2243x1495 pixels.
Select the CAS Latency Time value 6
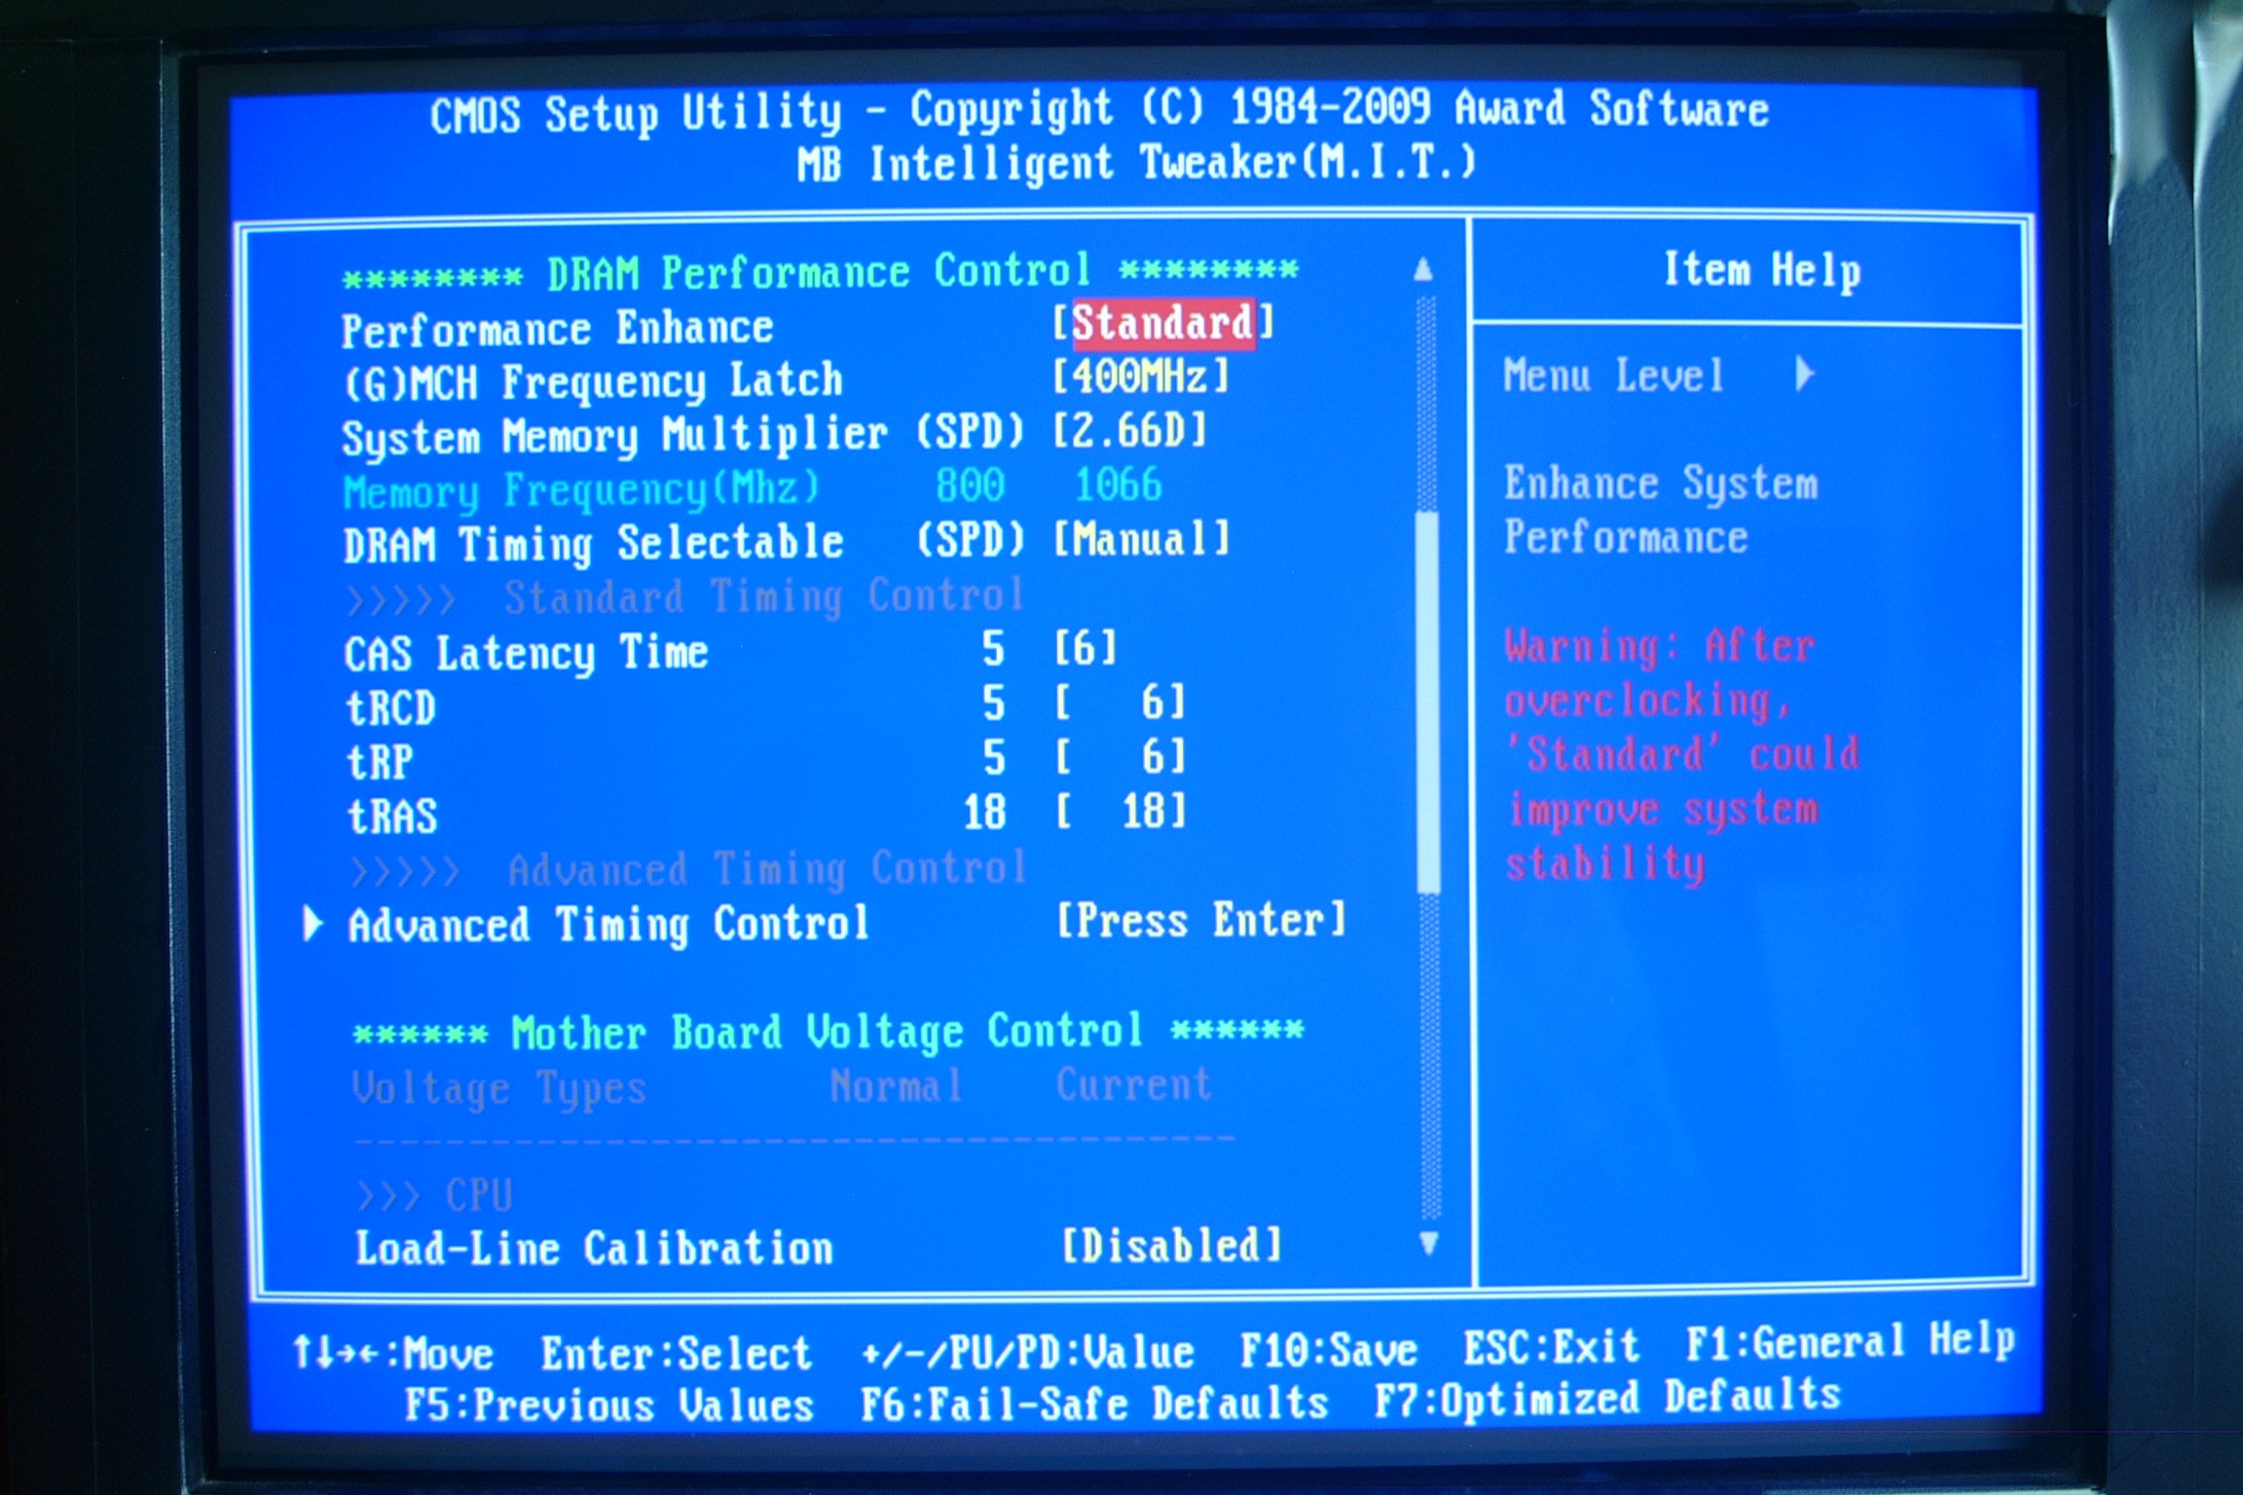pos(1085,648)
